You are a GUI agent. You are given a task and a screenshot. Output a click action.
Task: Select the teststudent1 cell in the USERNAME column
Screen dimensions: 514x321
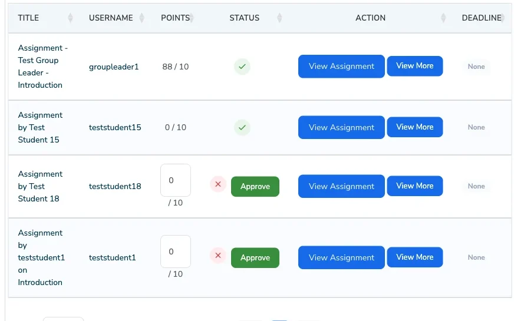[x=112, y=258]
